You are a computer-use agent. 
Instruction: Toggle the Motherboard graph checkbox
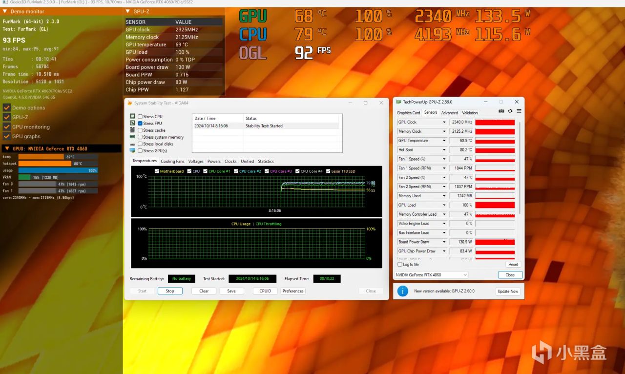pos(157,171)
